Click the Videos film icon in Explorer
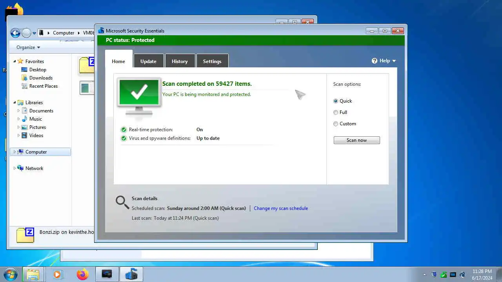 tap(24, 135)
